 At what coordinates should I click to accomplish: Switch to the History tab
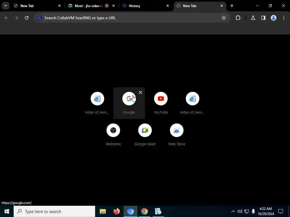146,6
